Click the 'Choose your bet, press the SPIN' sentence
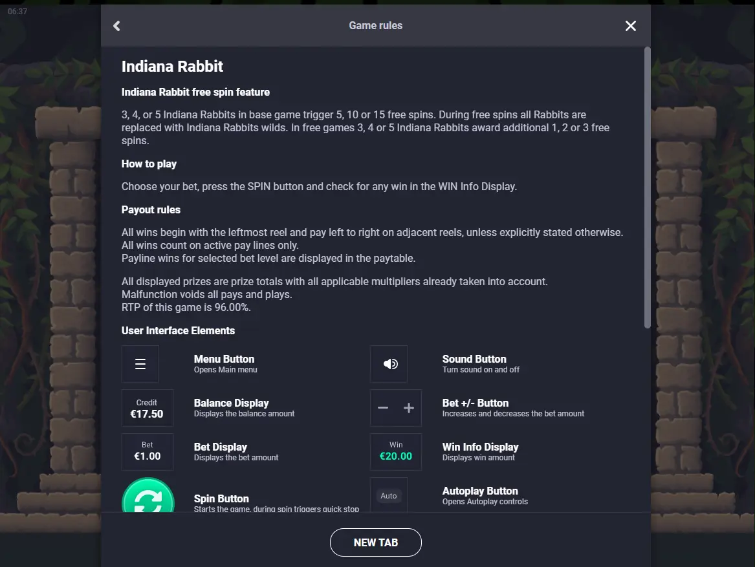 [x=319, y=187]
